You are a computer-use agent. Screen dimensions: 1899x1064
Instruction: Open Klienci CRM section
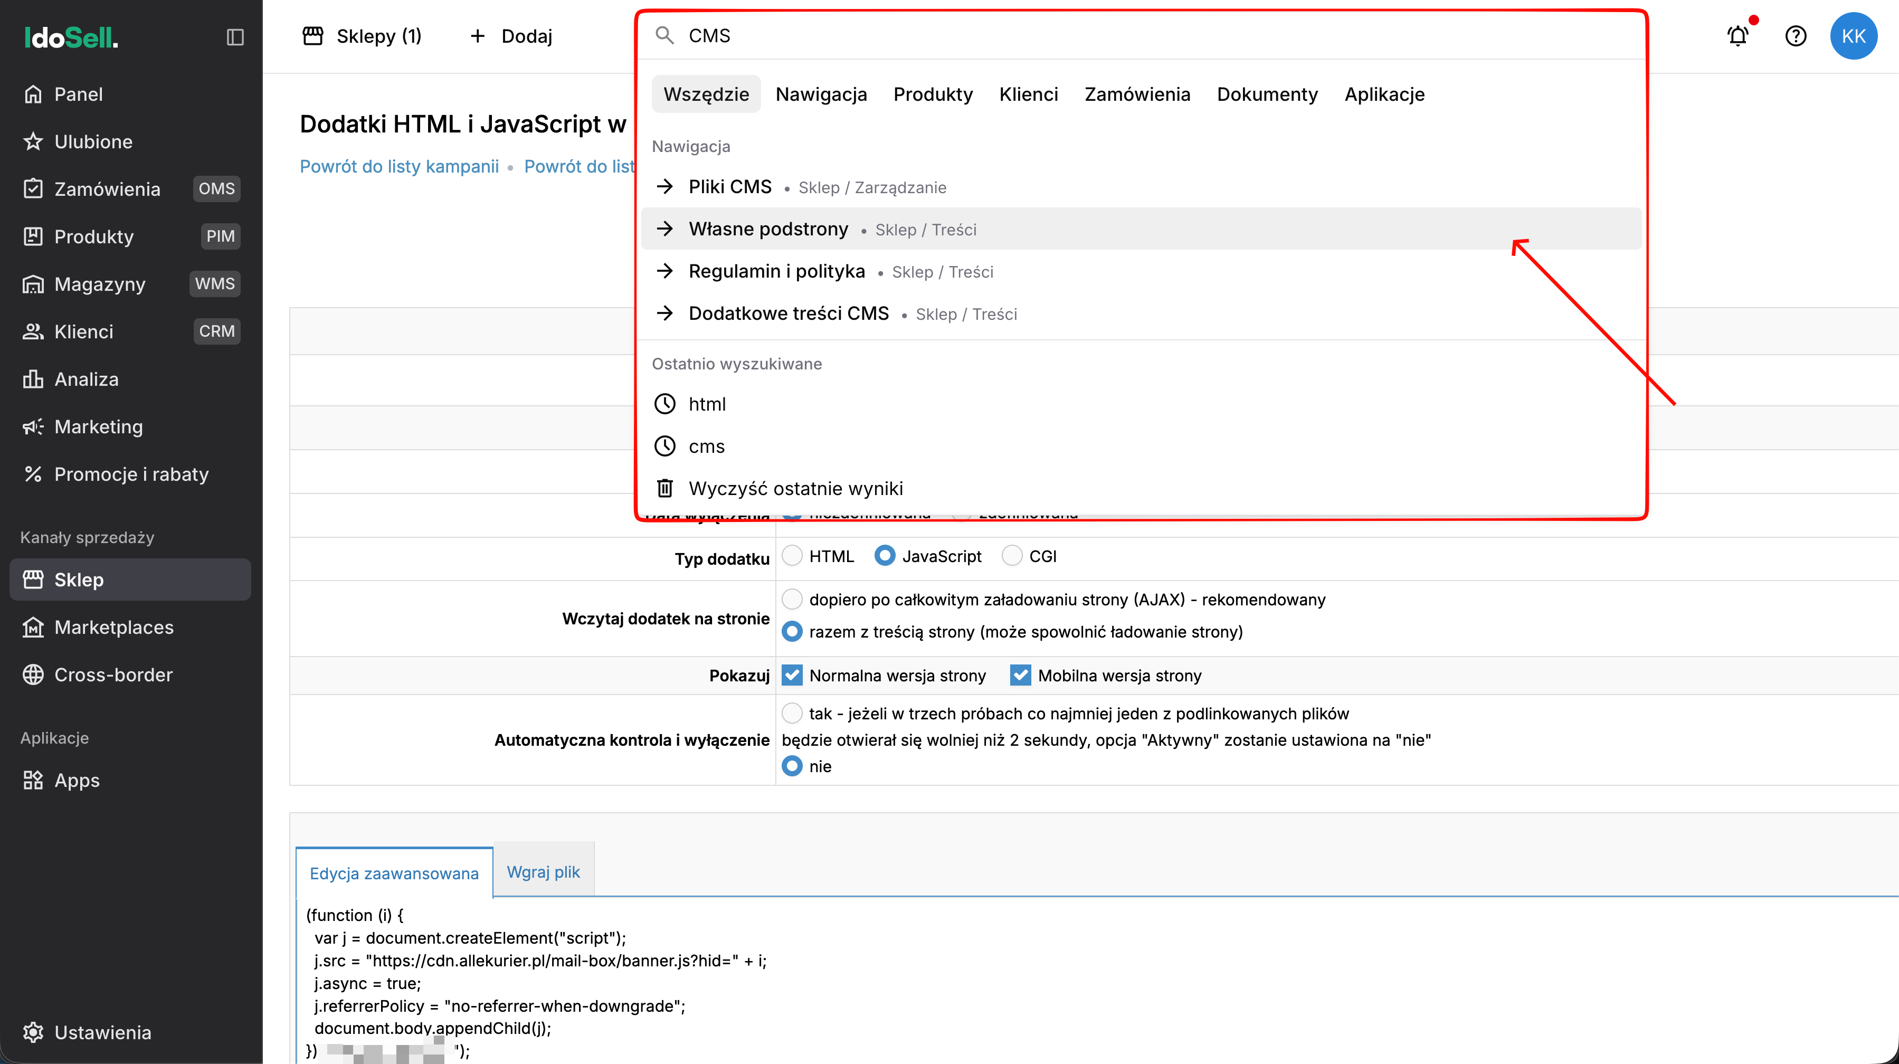pos(130,332)
